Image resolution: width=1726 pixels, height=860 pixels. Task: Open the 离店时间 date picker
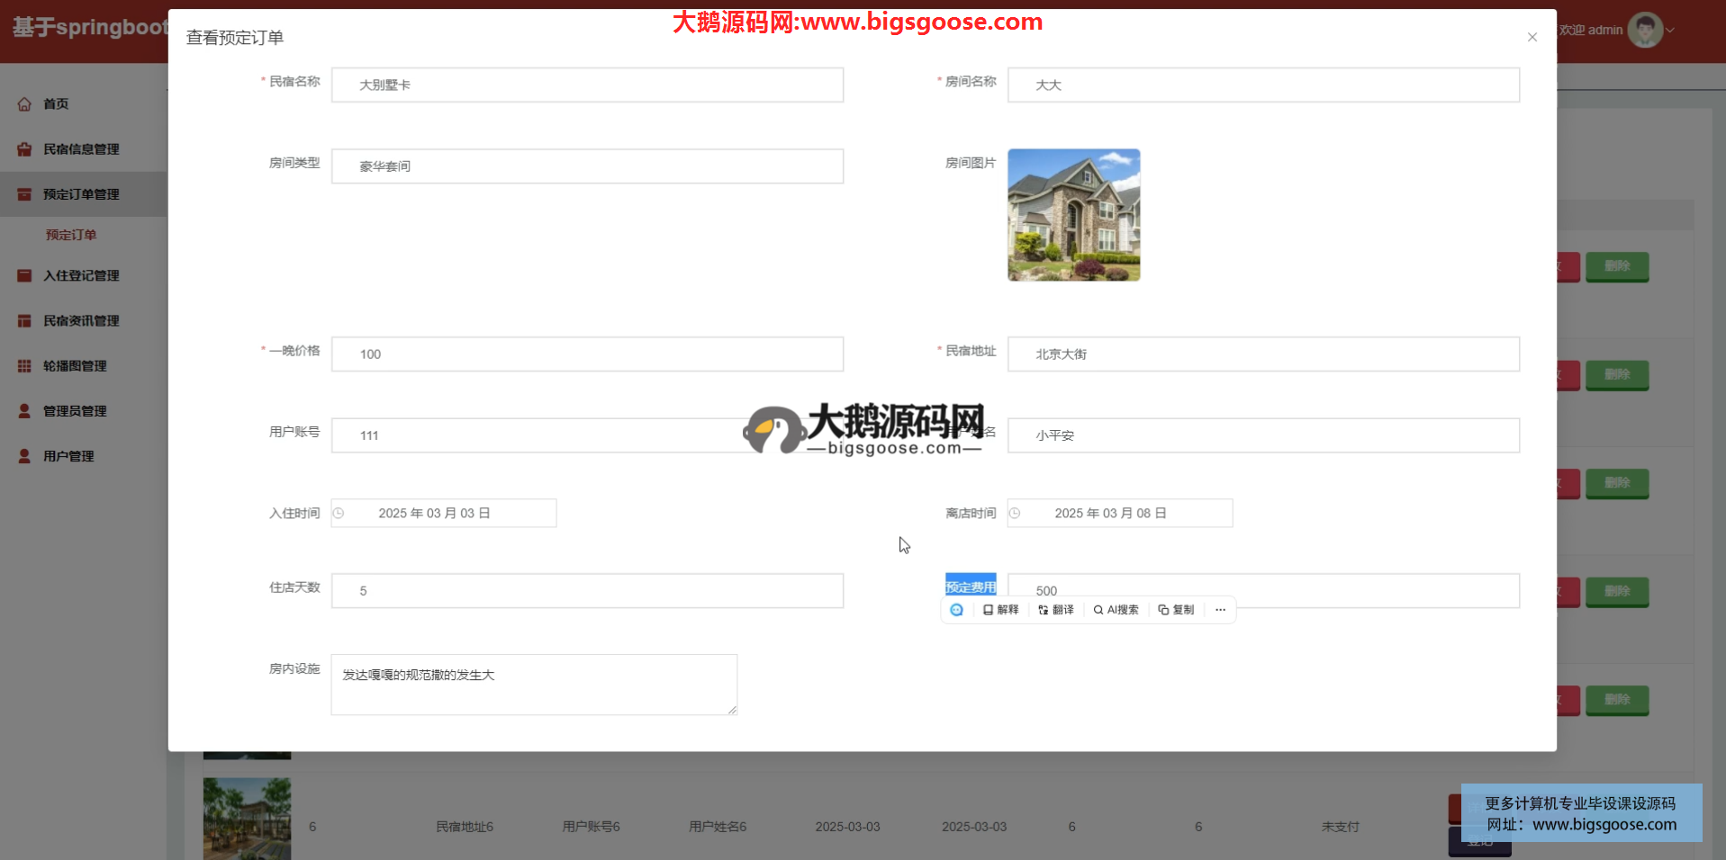click(1120, 513)
